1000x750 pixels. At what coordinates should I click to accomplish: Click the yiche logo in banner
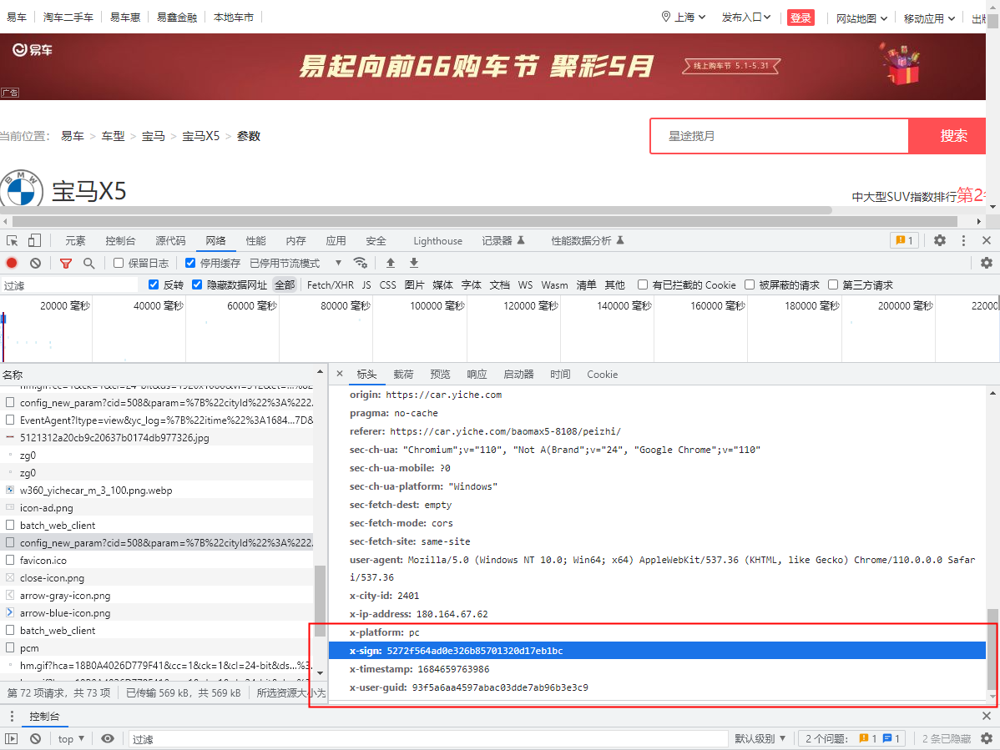click(33, 50)
